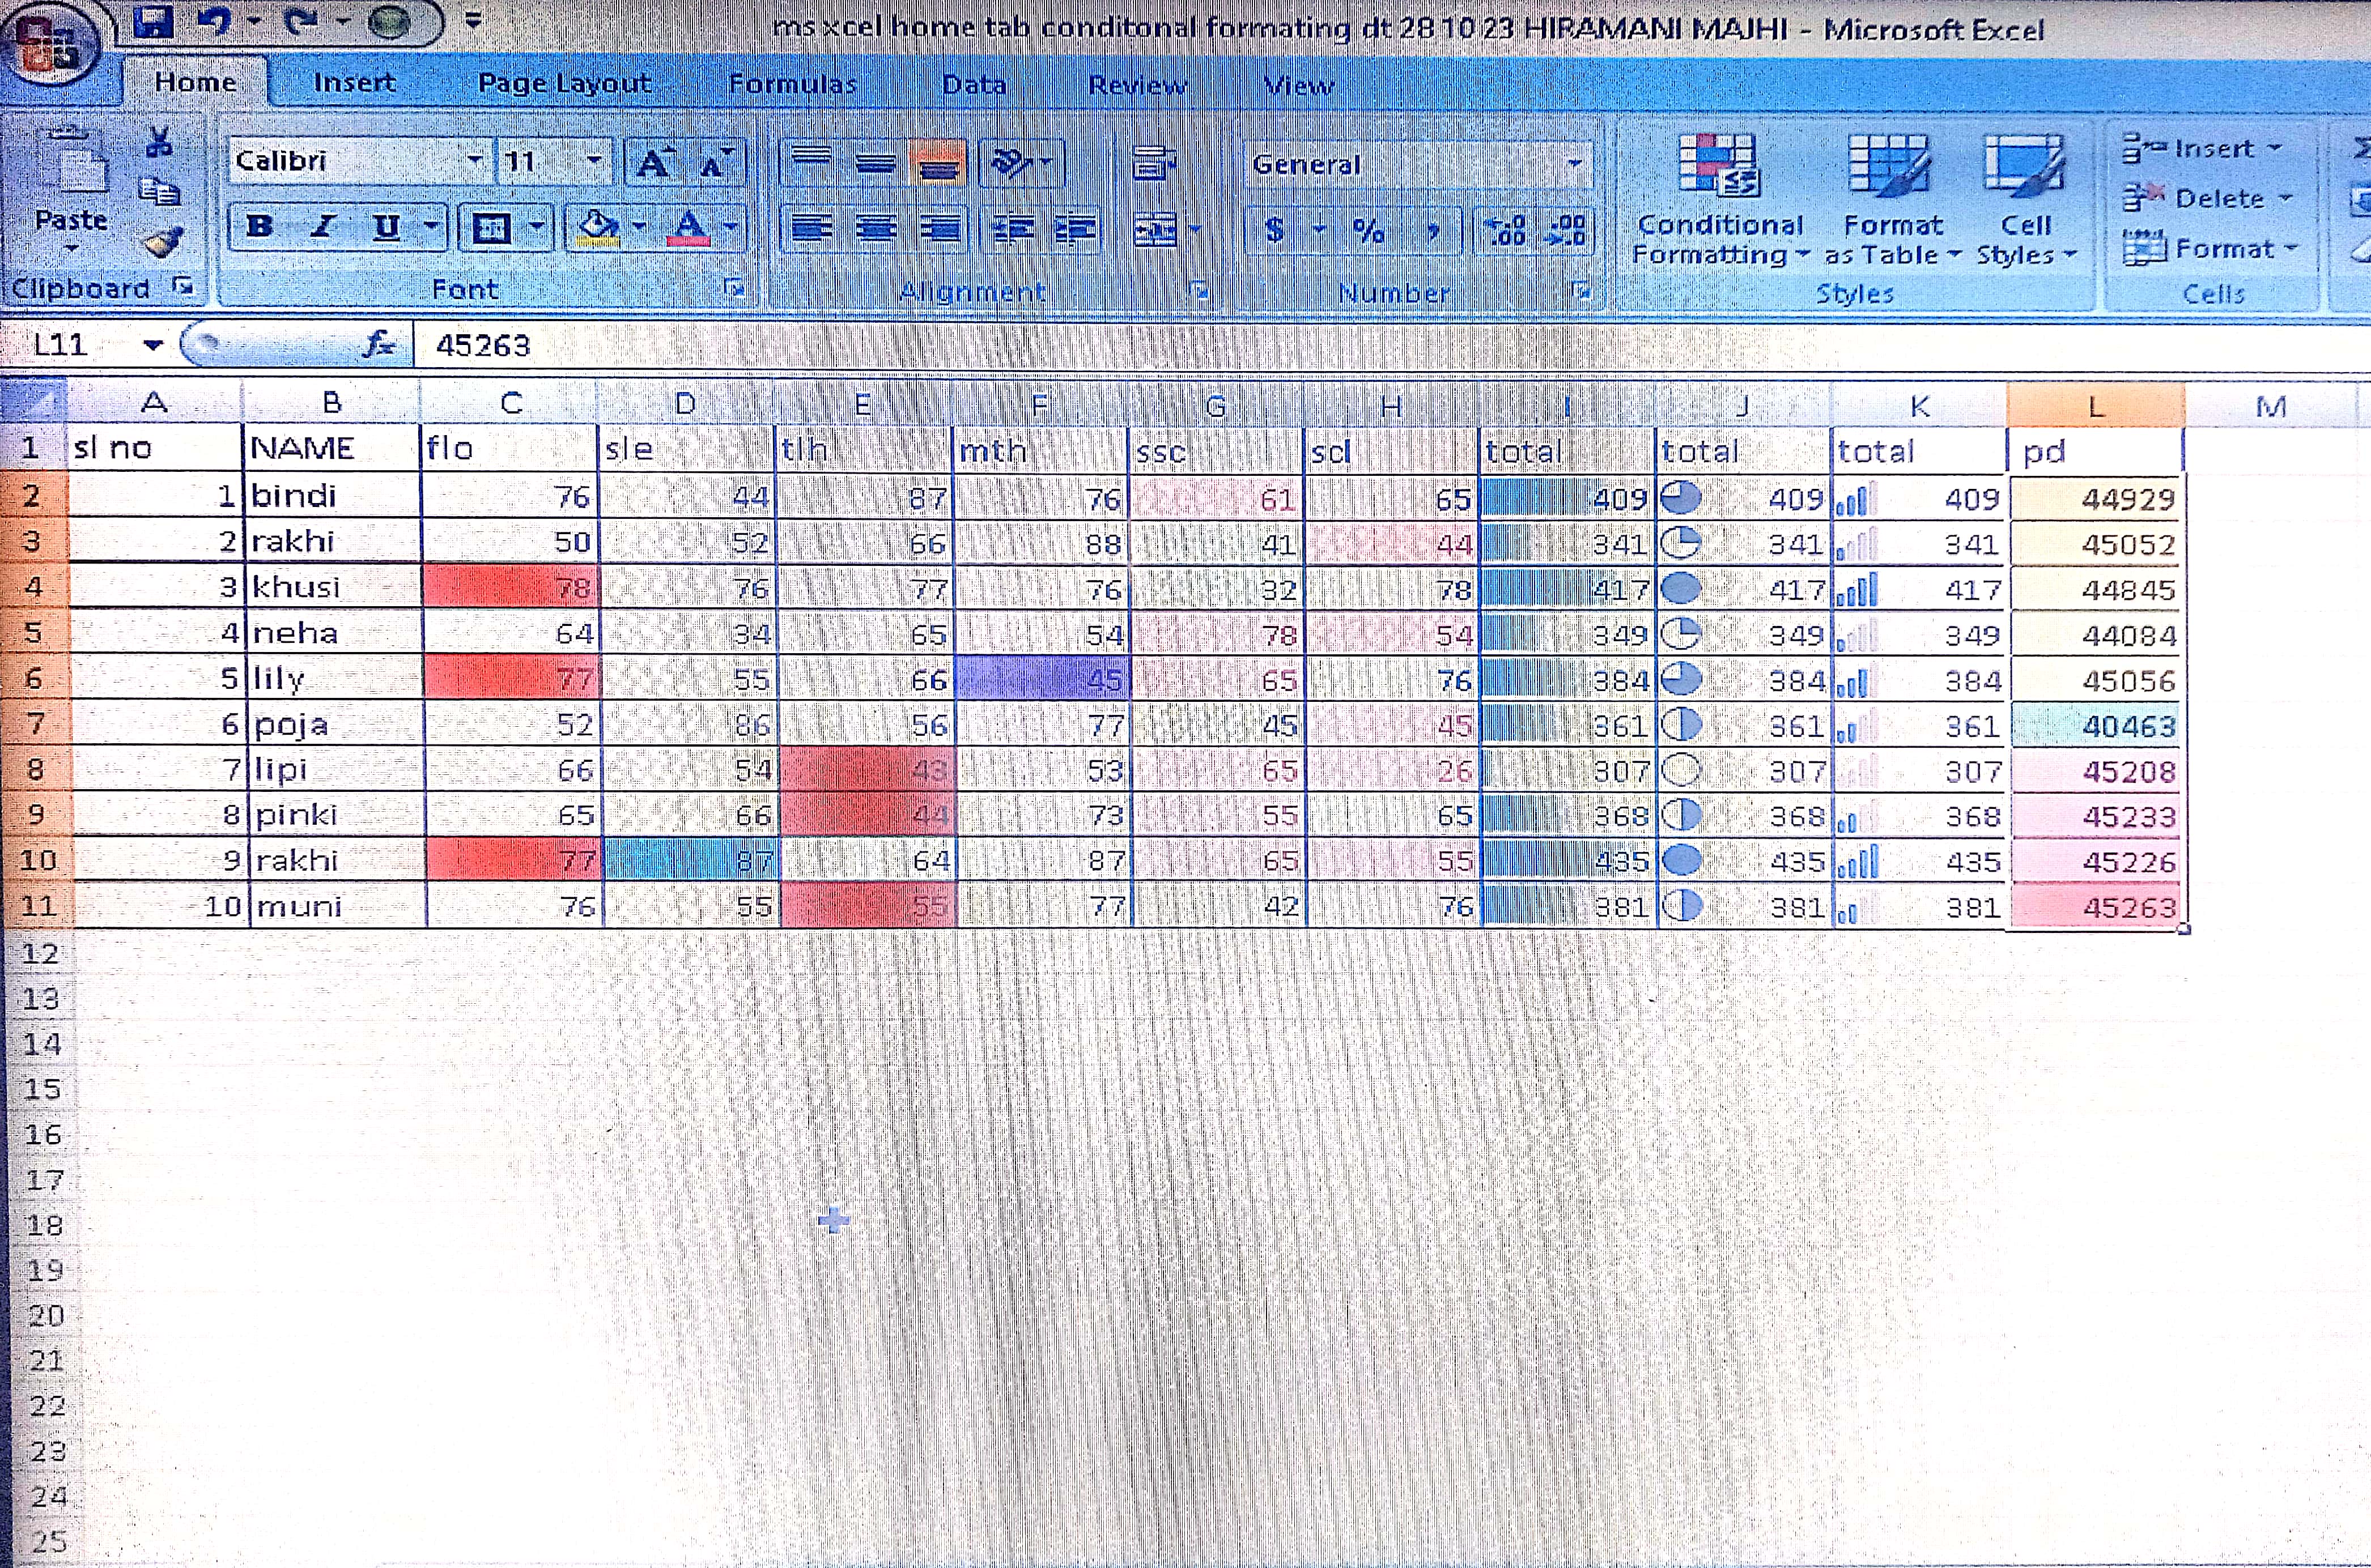Screen dimensions: 2371x1568
Task: Click the Font Color red A swatch
Action: click(x=689, y=227)
